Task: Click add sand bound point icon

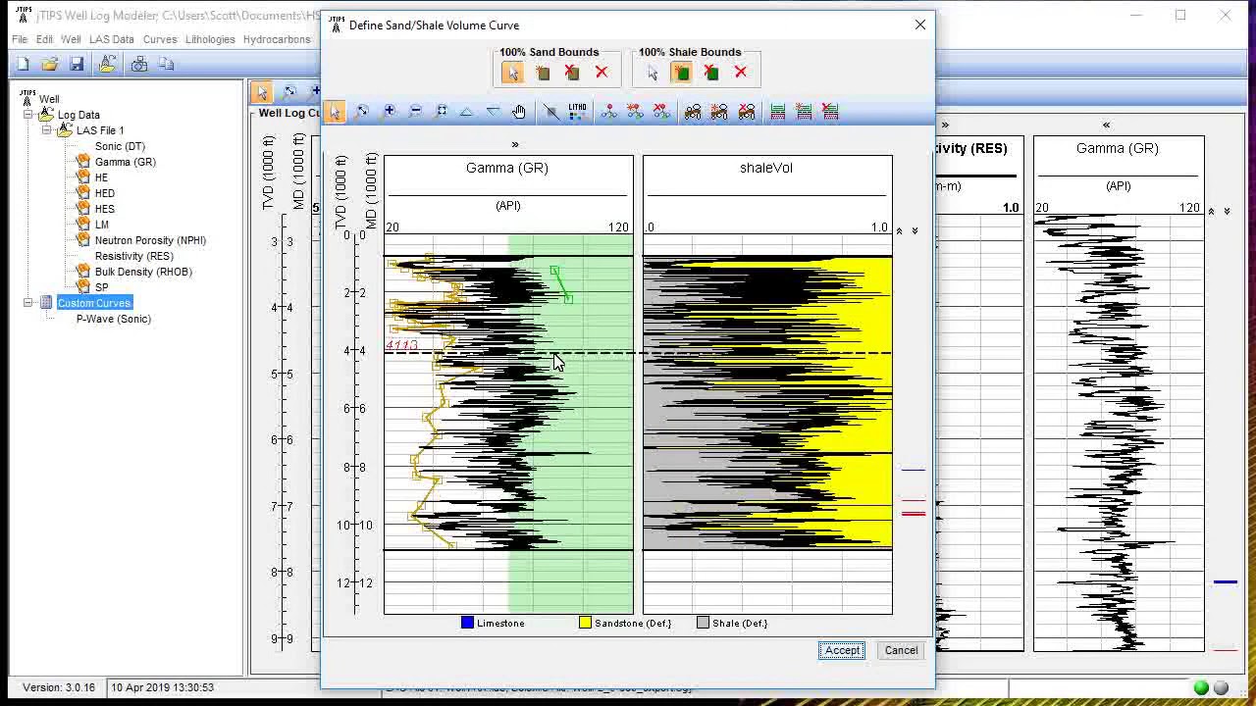Action: 543,73
